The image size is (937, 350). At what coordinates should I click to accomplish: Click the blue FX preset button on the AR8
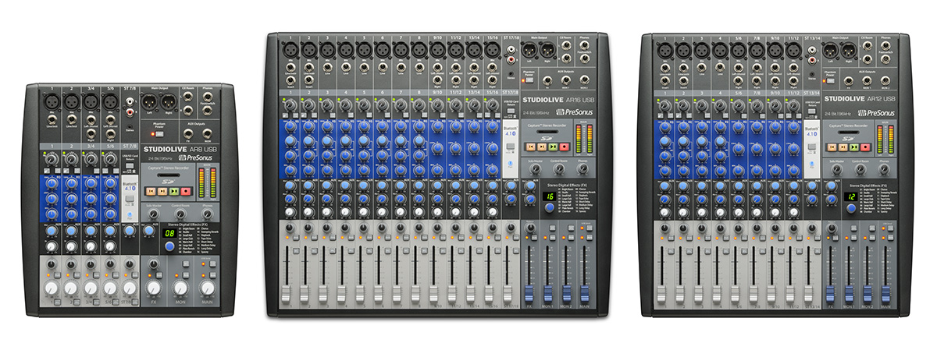pyautogui.click(x=169, y=247)
